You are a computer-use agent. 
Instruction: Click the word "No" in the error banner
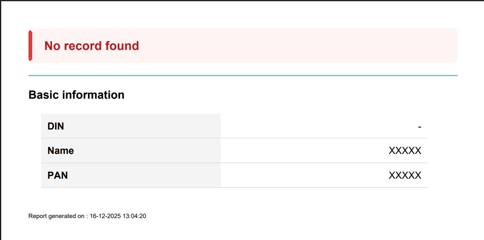coord(52,46)
